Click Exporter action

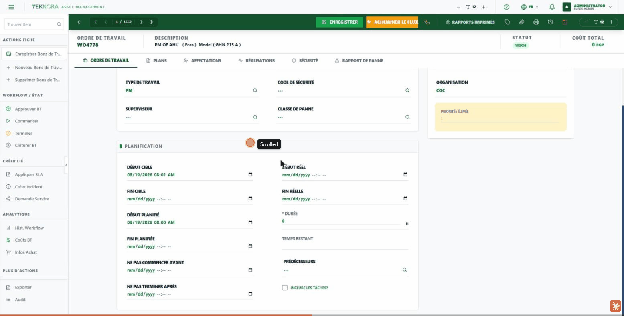34,287
